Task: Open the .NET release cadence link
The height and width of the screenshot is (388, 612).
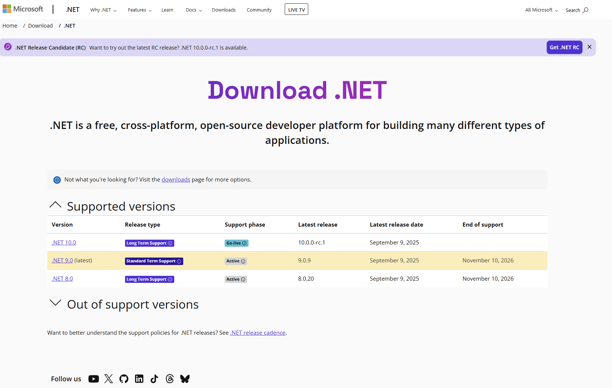Action: pyautogui.click(x=258, y=333)
